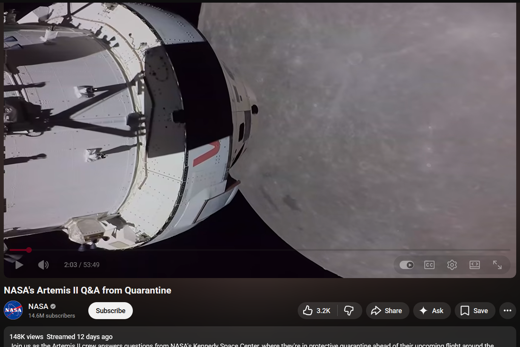
Task: Save the video to a playlist
Action: (x=475, y=311)
